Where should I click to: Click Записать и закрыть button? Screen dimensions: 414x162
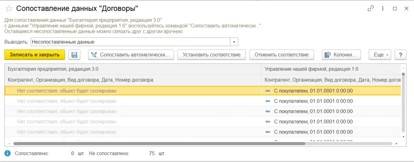[x=35, y=55]
